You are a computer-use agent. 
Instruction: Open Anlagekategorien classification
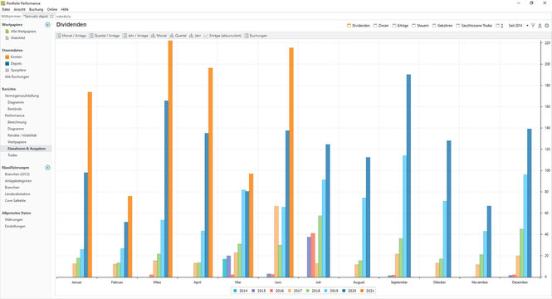[18, 181]
